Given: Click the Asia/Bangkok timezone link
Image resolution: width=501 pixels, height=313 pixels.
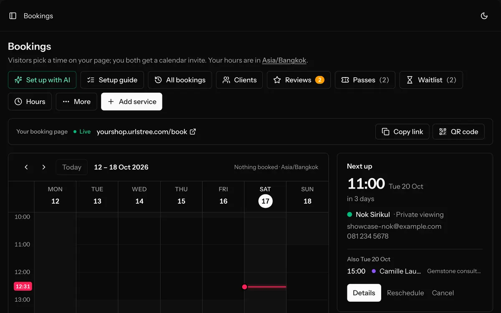Looking at the screenshot, I should 284,60.
